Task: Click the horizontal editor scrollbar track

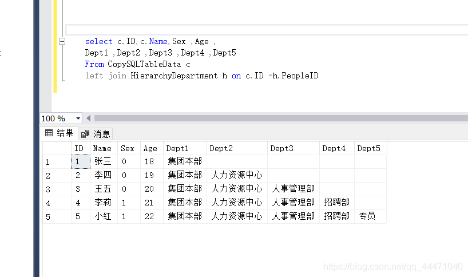Action: (x=280, y=118)
